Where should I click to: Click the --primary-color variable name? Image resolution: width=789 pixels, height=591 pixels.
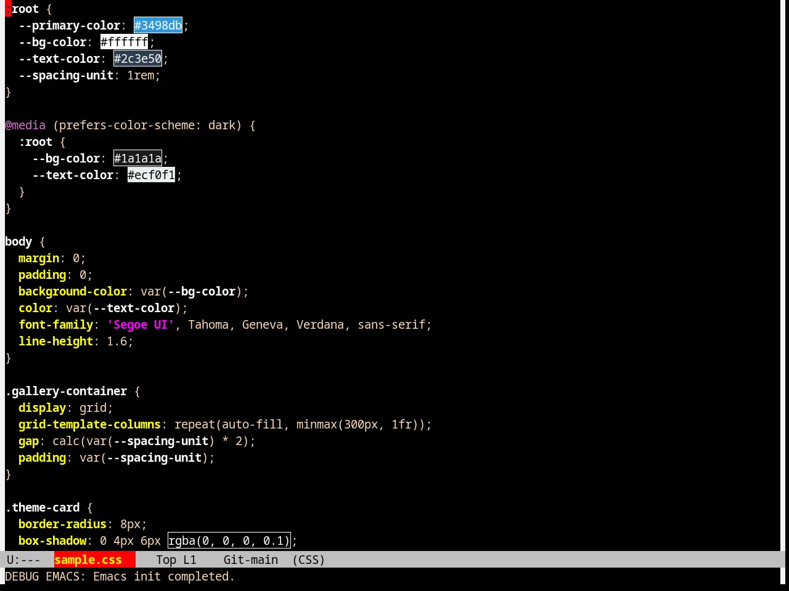[x=69, y=25]
